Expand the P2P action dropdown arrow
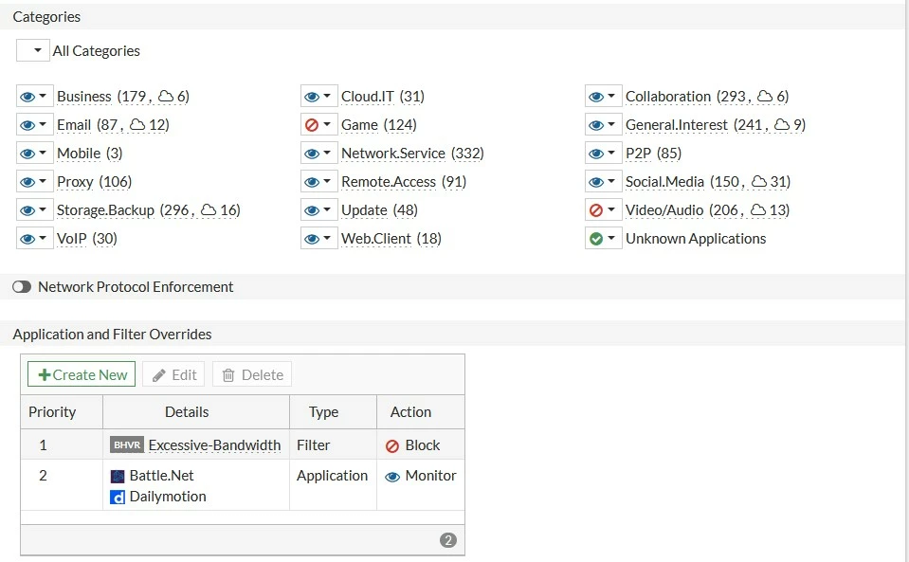 (611, 153)
